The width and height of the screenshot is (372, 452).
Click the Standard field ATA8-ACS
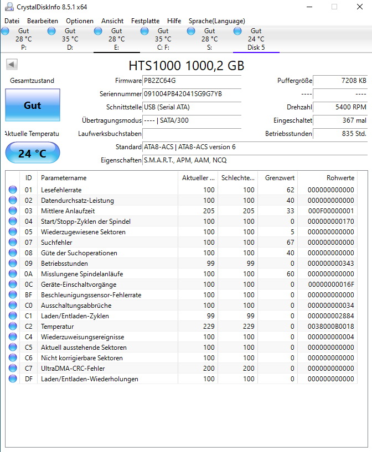pyautogui.click(x=255, y=147)
